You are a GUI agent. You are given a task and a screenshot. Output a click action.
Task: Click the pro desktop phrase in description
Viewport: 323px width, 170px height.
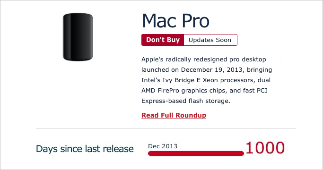point(248,59)
